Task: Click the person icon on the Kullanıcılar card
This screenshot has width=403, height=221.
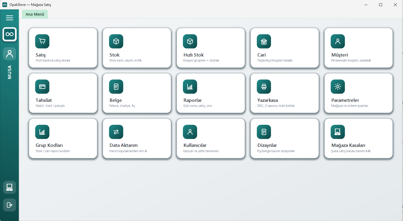Action: 190,132
